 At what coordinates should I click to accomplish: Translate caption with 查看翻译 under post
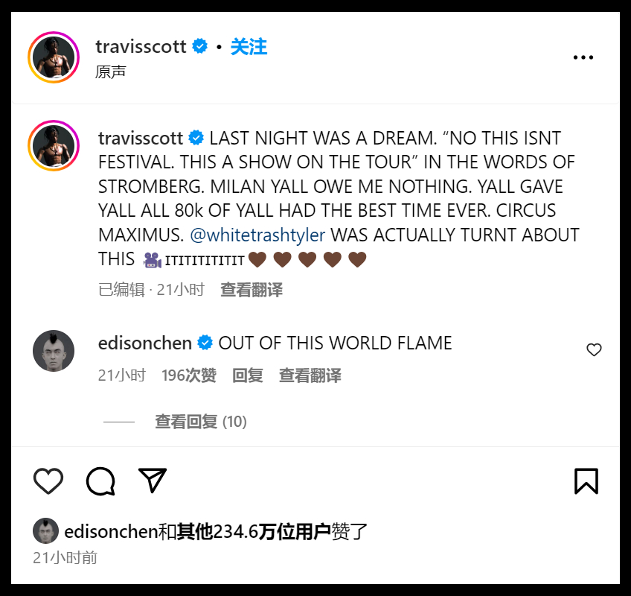(x=252, y=290)
